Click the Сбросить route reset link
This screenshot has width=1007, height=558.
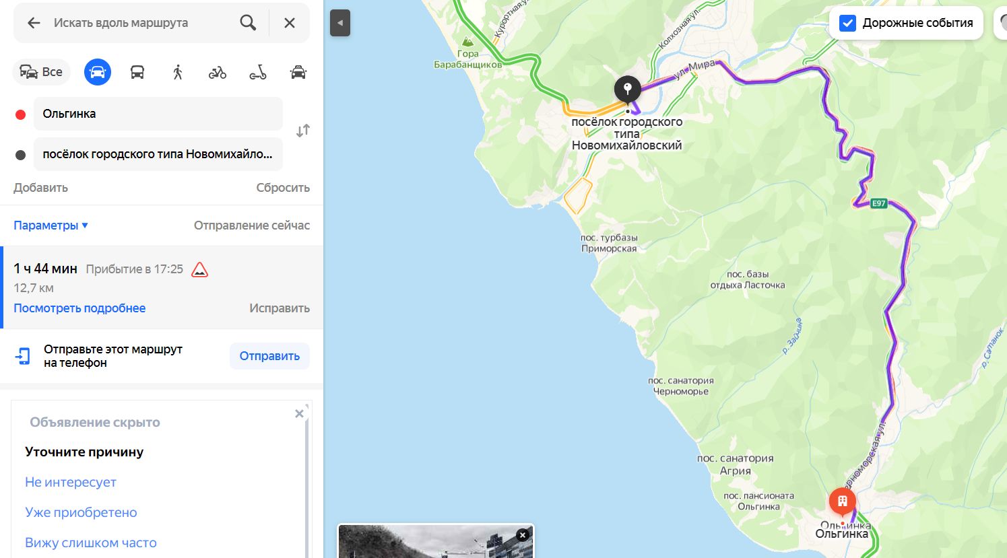point(282,188)
